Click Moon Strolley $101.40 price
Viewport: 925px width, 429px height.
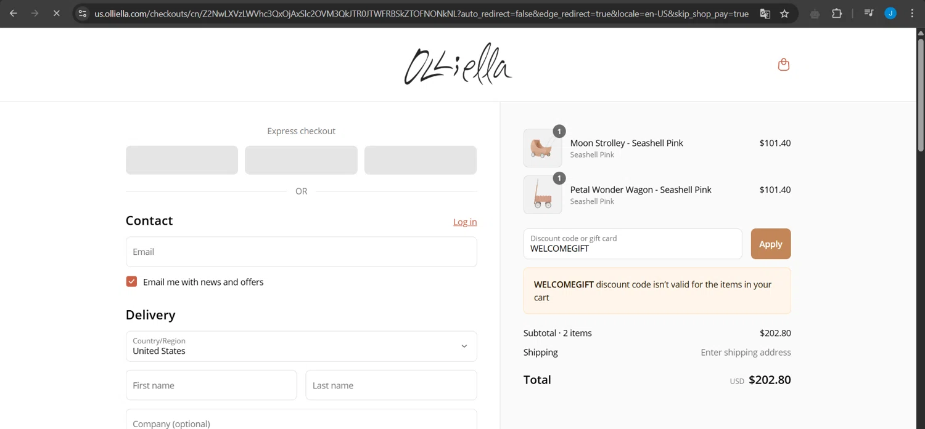775,143
